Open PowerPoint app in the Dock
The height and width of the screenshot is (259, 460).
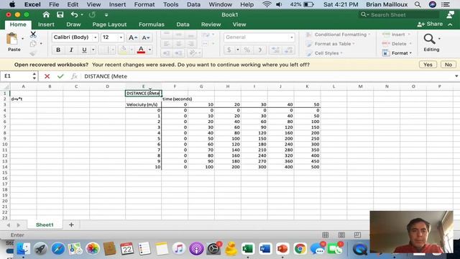pos(282,249)
